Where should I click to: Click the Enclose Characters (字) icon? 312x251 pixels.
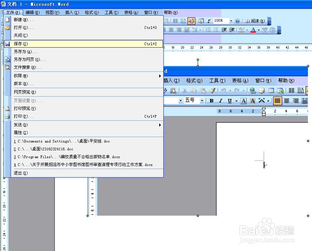coord(273,30)
